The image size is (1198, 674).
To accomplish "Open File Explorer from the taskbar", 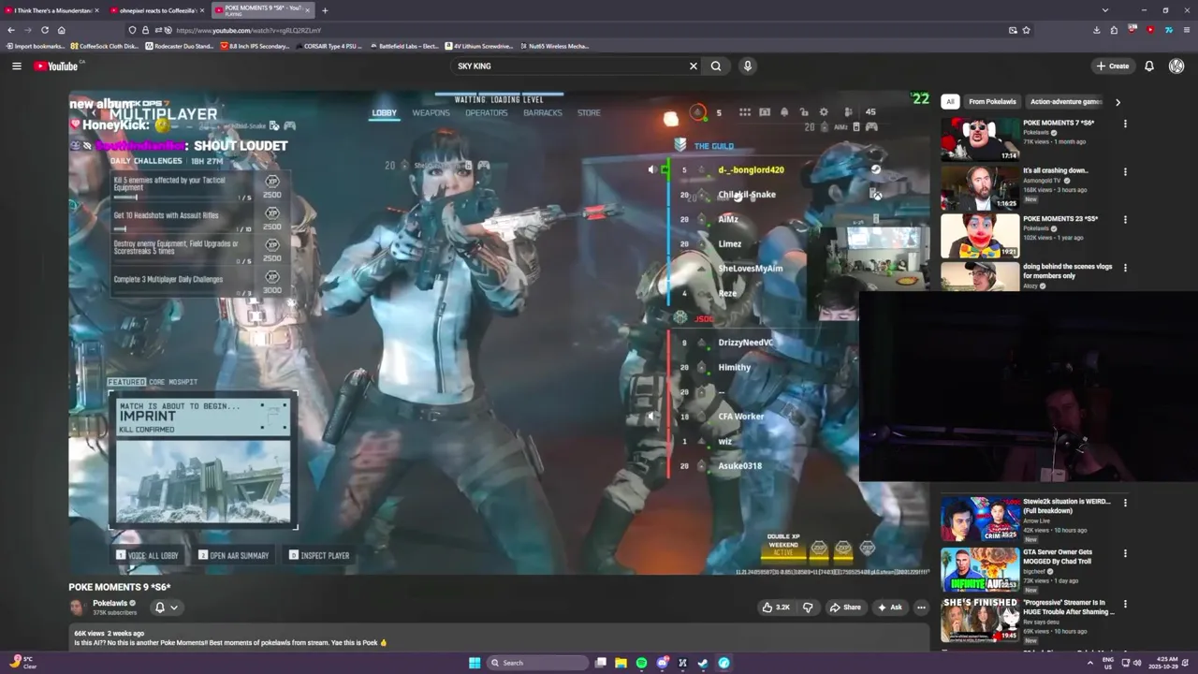I will tap(621, 663).
